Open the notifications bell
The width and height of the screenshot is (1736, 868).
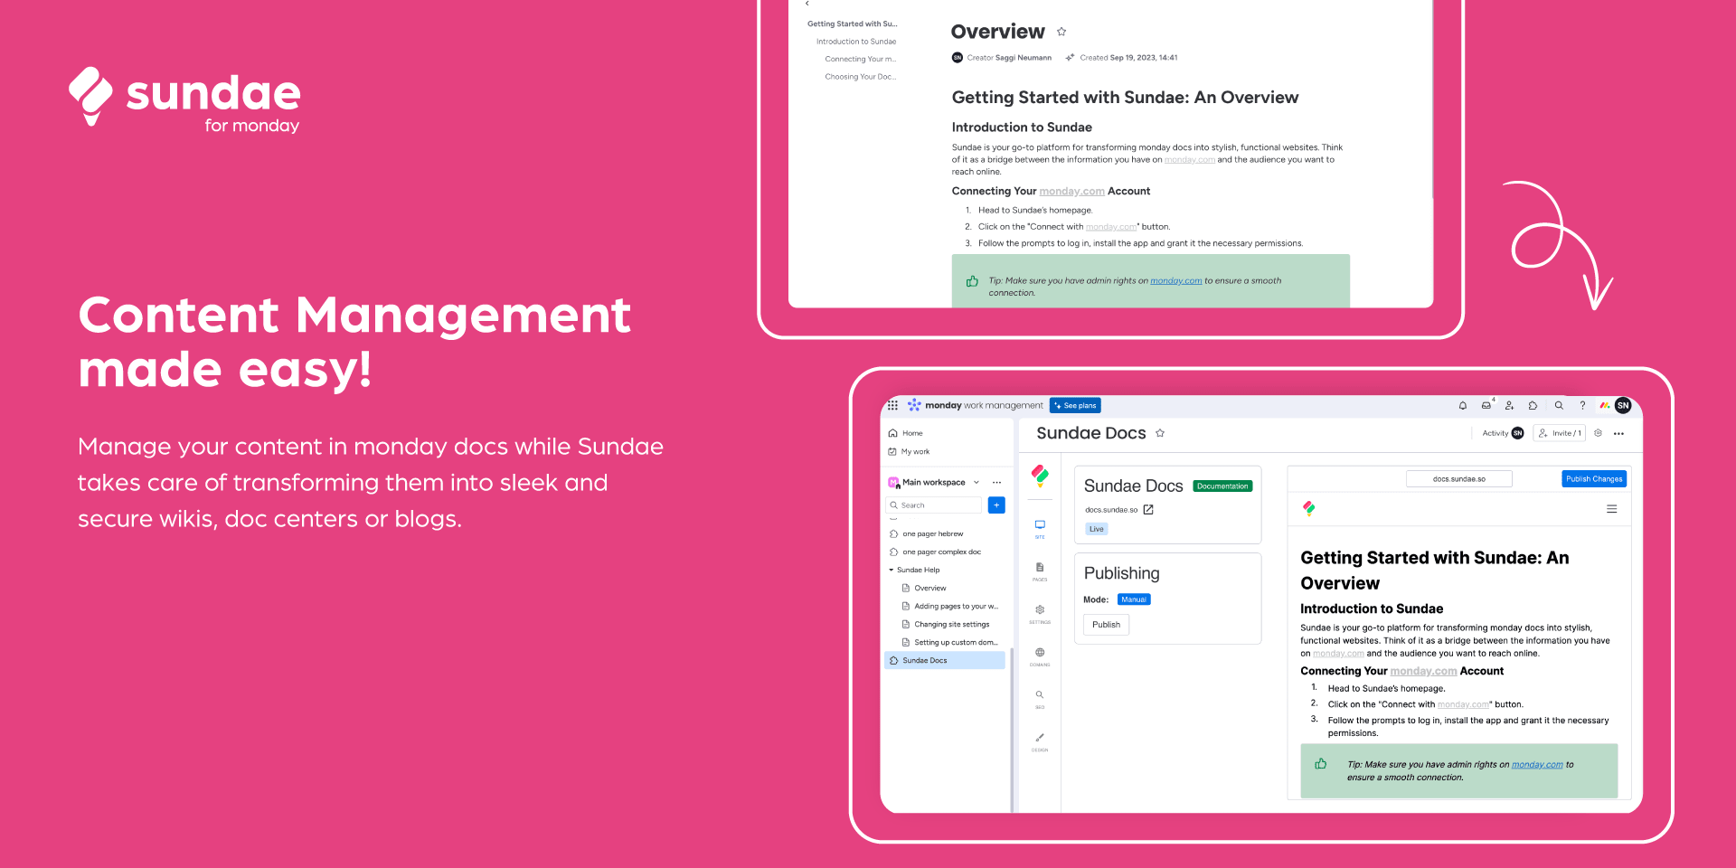(1463, 405)
